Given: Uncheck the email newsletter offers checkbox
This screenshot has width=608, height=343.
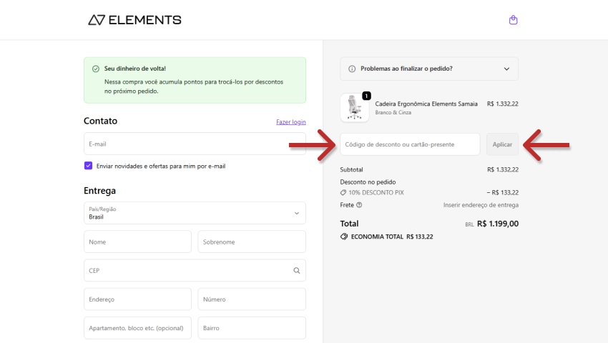Looking at the screenshot, I should (88, 166).
